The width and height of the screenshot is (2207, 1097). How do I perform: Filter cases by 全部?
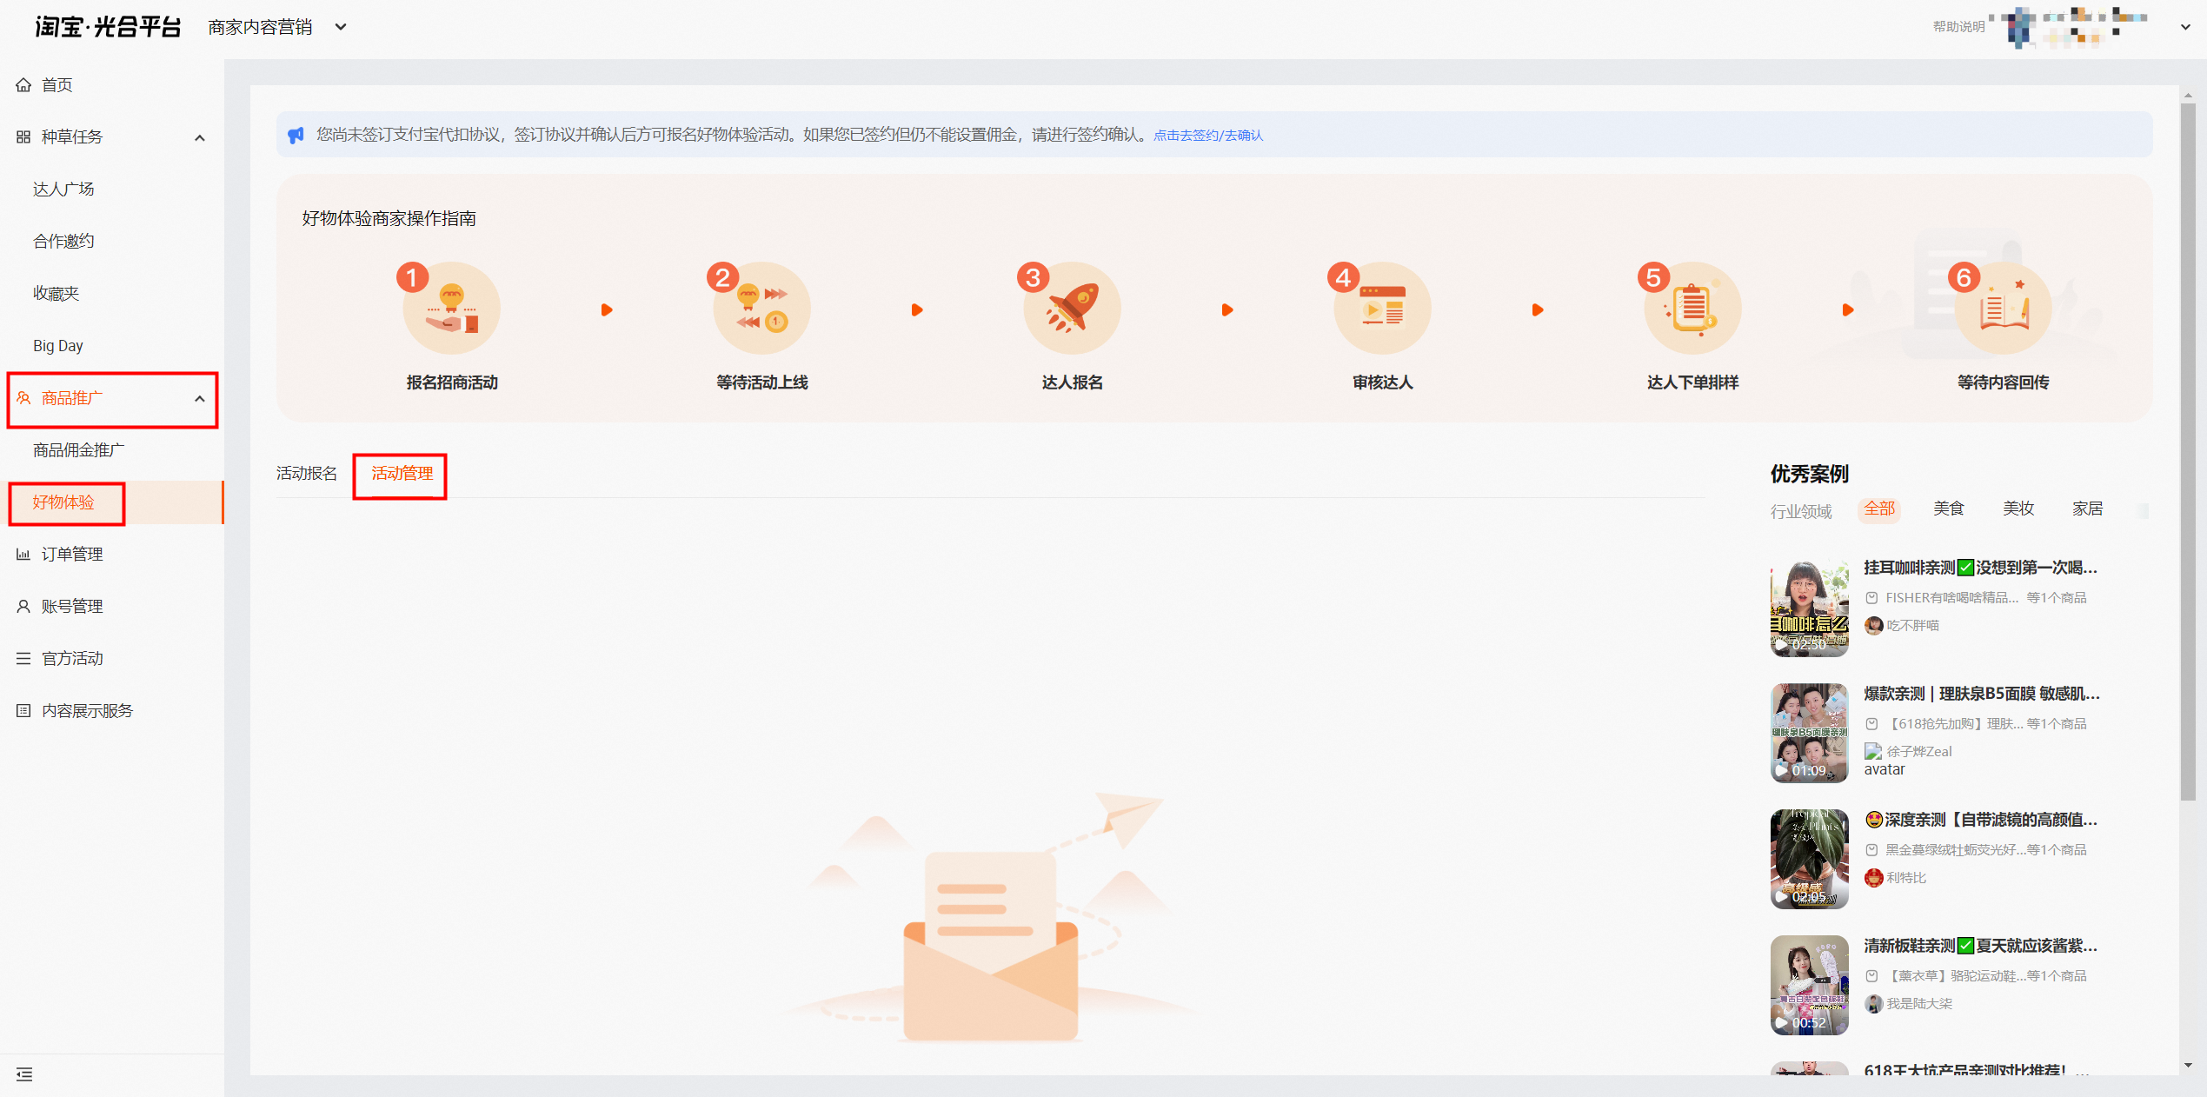1879,509
